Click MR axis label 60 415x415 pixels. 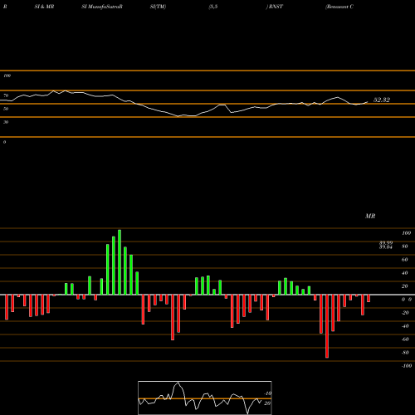[x=404, y=260]
